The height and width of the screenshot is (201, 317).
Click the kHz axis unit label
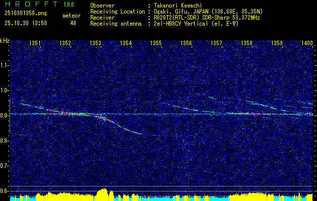[x=5, y=41]
